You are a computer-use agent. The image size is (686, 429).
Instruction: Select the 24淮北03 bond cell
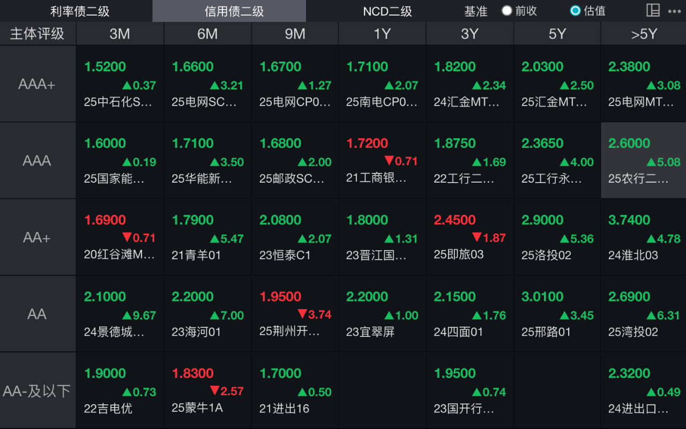coord(643,237)
